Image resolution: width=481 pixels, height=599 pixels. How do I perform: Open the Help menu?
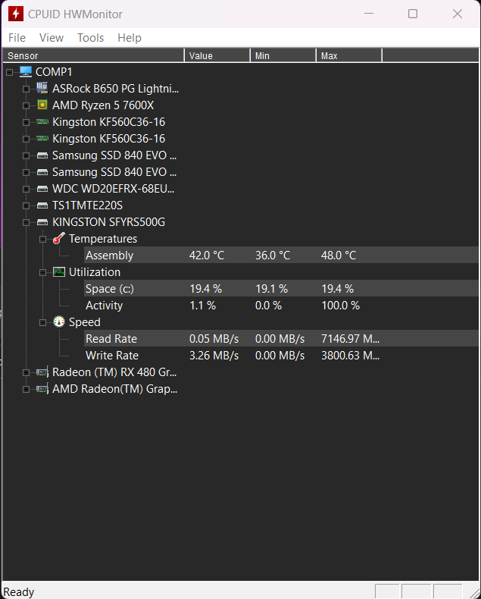pyautogui.click(x=130, y=38)
